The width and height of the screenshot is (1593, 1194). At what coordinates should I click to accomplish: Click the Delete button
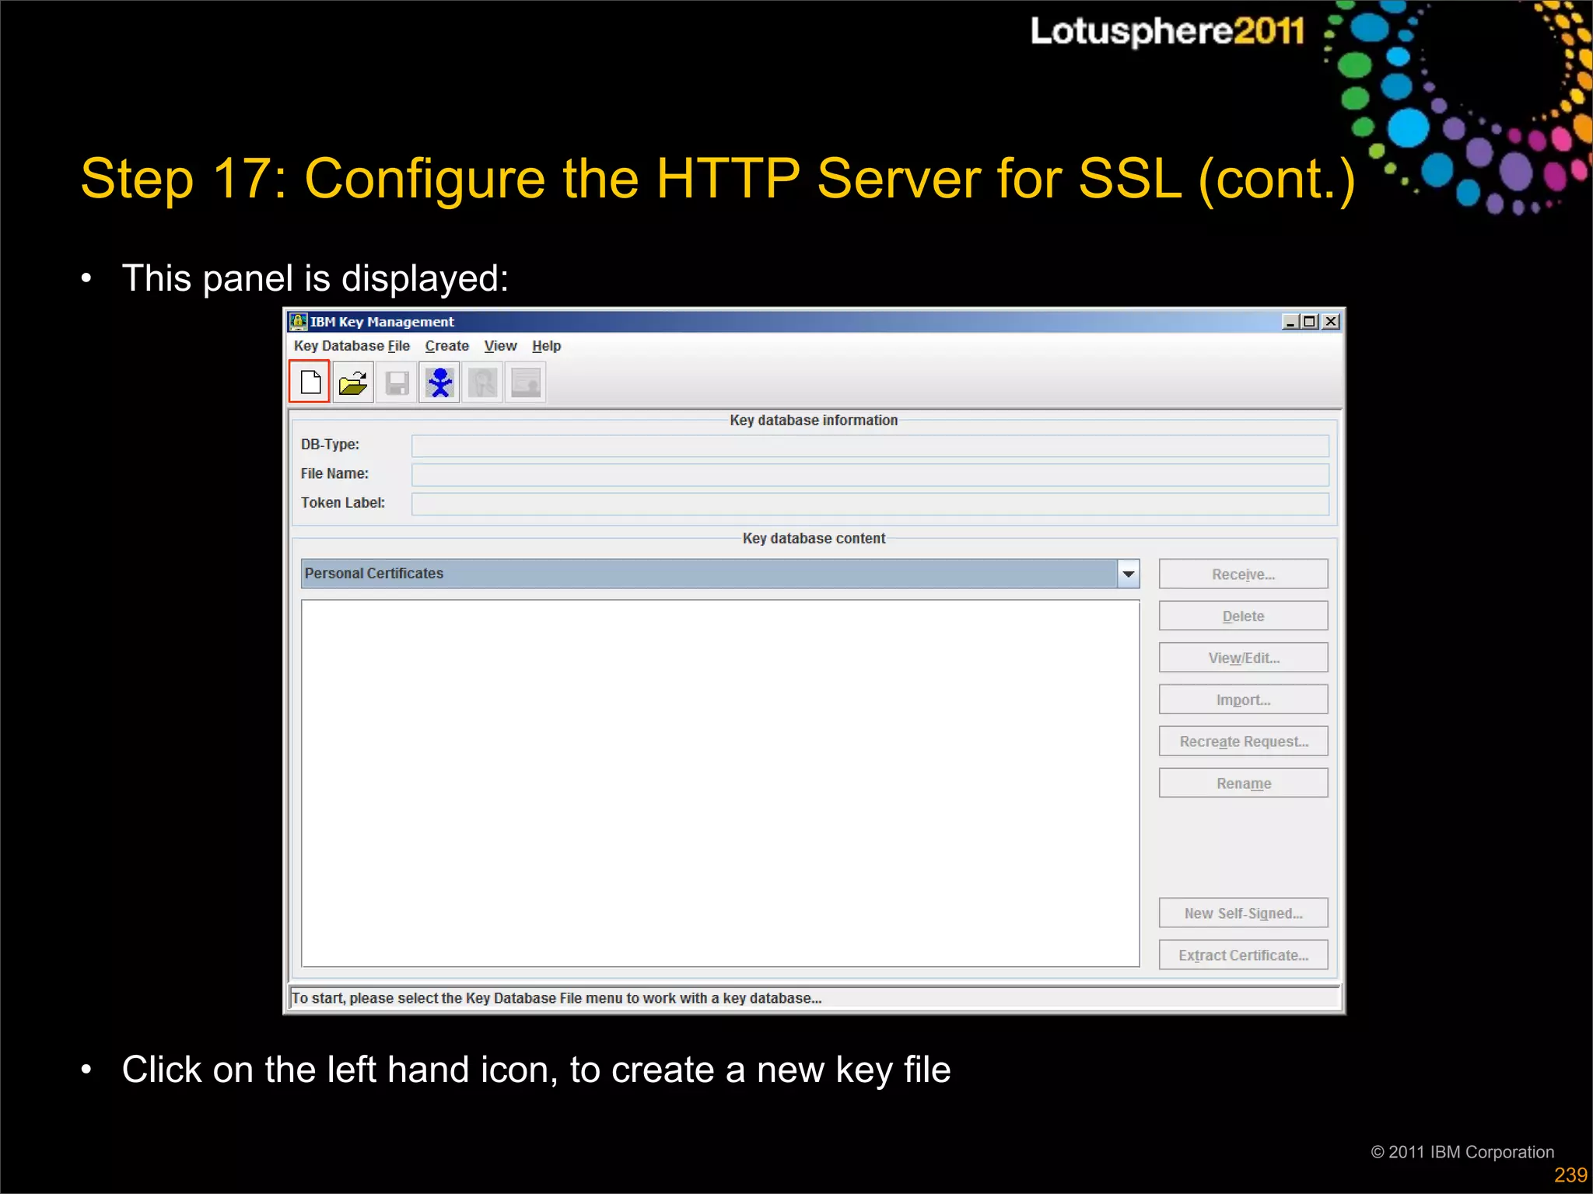[1243, 616]
